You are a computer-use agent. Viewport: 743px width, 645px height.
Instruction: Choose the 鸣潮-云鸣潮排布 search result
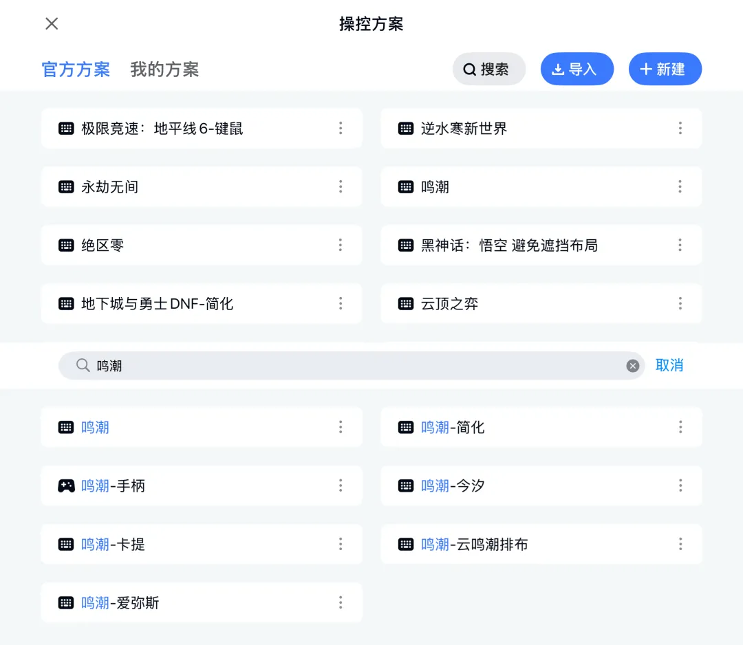(541, 544)
